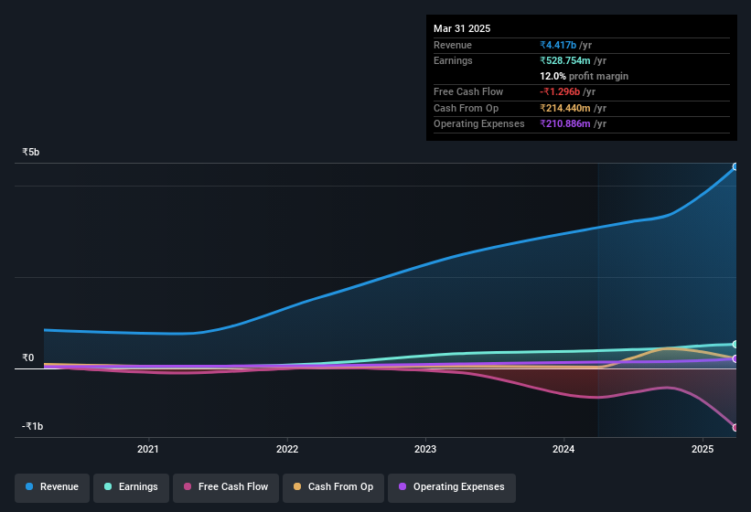Click the ₹5b y-axis label
The image size is (751, 512).
point(31,152)
